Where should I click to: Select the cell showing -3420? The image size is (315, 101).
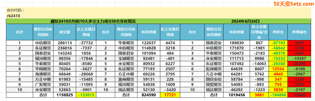(170, 90)
